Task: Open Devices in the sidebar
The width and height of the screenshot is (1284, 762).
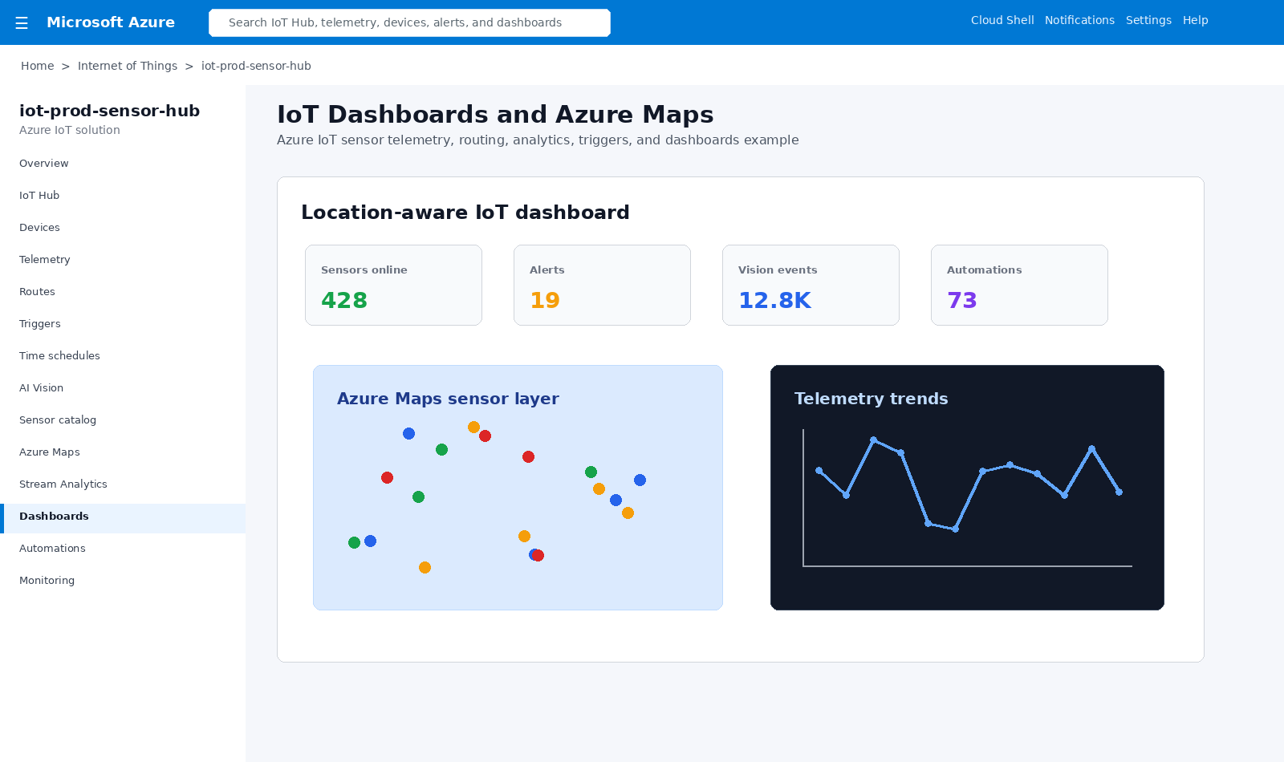Action: click(x=123, y=228)
